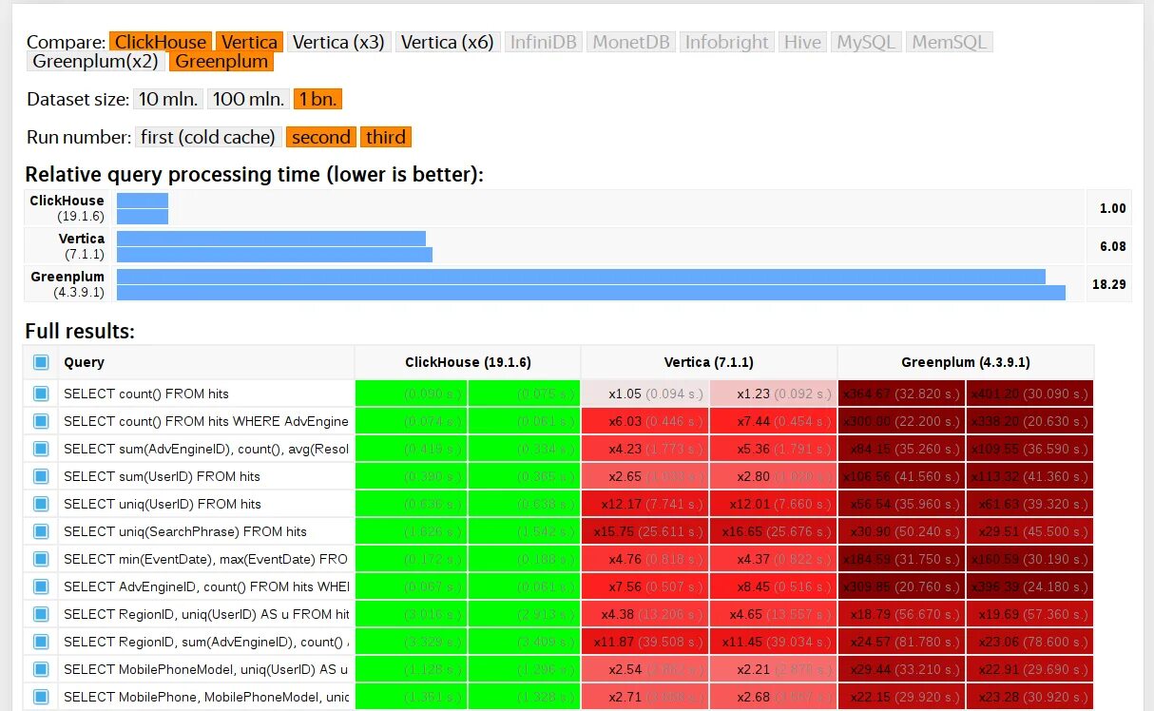Click the x22.15 (29.920 s.) Greenplum cell
Screen dimensions: 1154x711
point(902,697)
